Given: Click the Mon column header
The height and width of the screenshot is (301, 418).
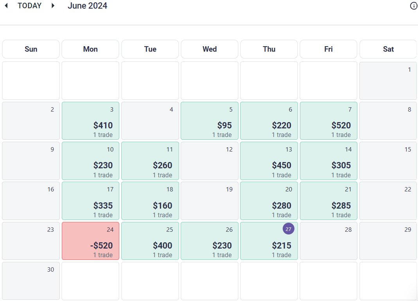Looking at the screenshot, I should pyautogui.click(x=90, y=49).
